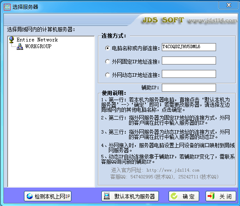The width and height of the screenshot is (240, 206).
Task: Click the WORKGROUP computers icon
Action: click(20, 46)
